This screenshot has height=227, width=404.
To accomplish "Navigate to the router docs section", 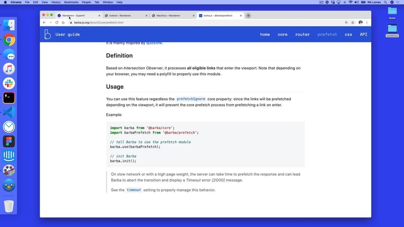I will (303, 35).
